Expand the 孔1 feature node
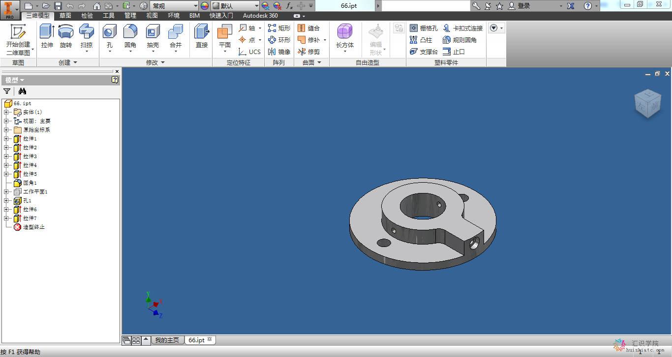The height and width of the screenshot is (357, 672). click(6, 200)
